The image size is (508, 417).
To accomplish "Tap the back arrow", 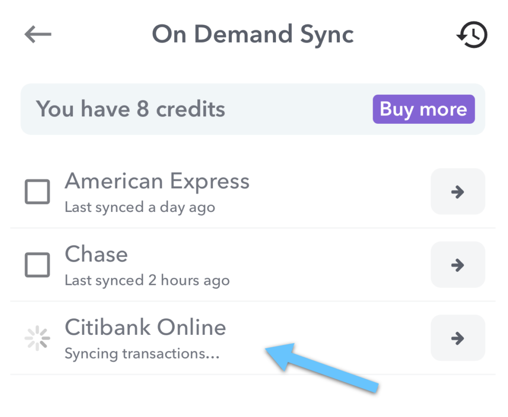I will click(37, 34).
